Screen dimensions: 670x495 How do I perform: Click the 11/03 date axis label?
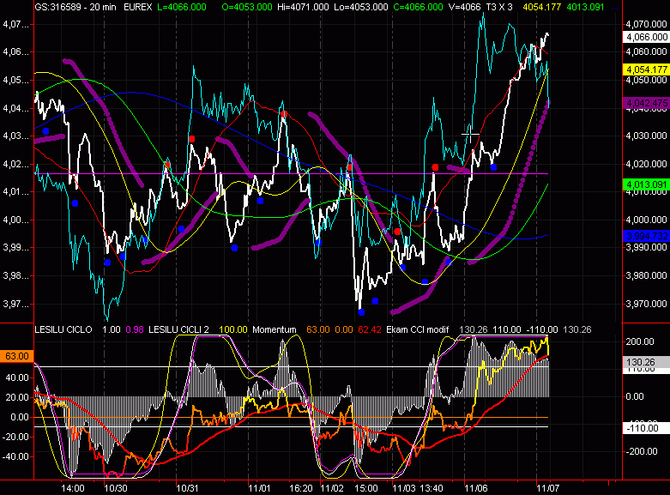tap(404, 488)
